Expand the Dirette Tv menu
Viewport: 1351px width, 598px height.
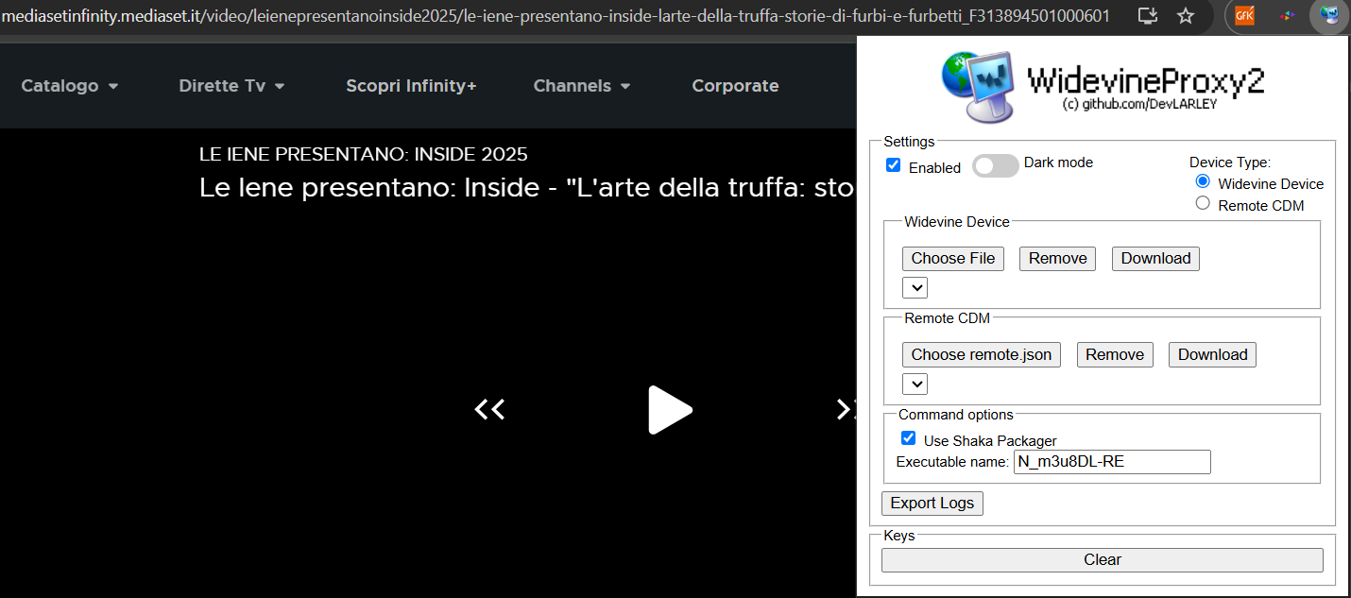231,86
